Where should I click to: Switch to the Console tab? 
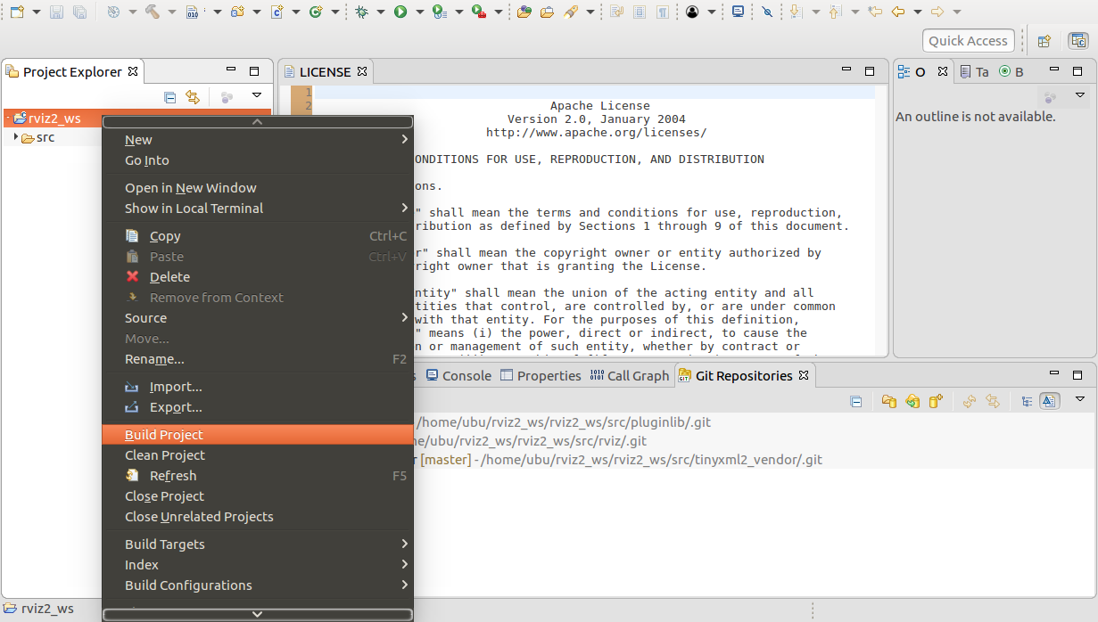(x=458, y=376)
